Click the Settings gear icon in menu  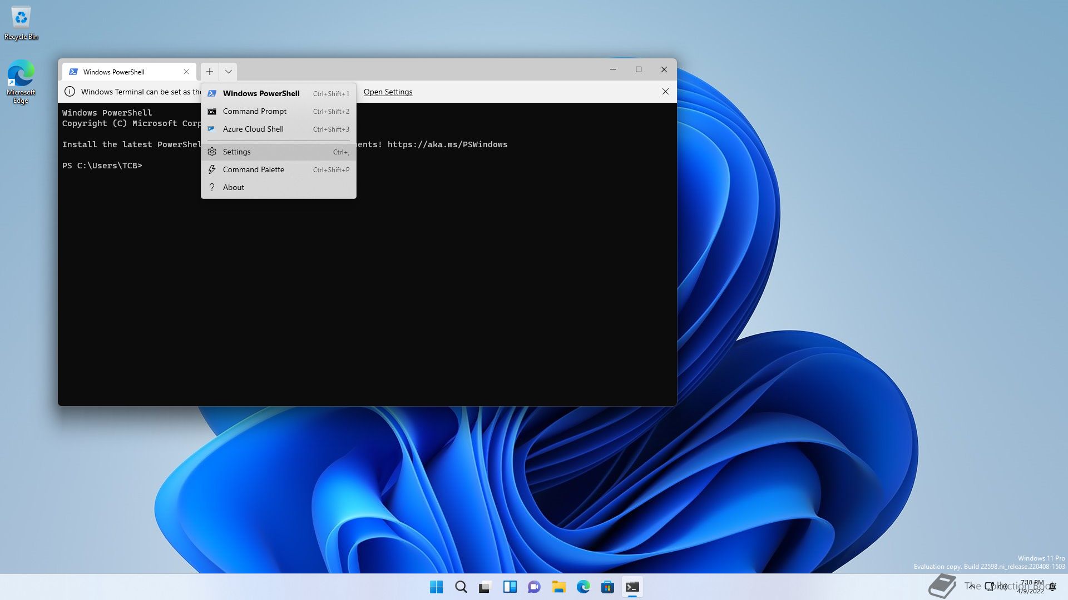(x=212, y=152)
